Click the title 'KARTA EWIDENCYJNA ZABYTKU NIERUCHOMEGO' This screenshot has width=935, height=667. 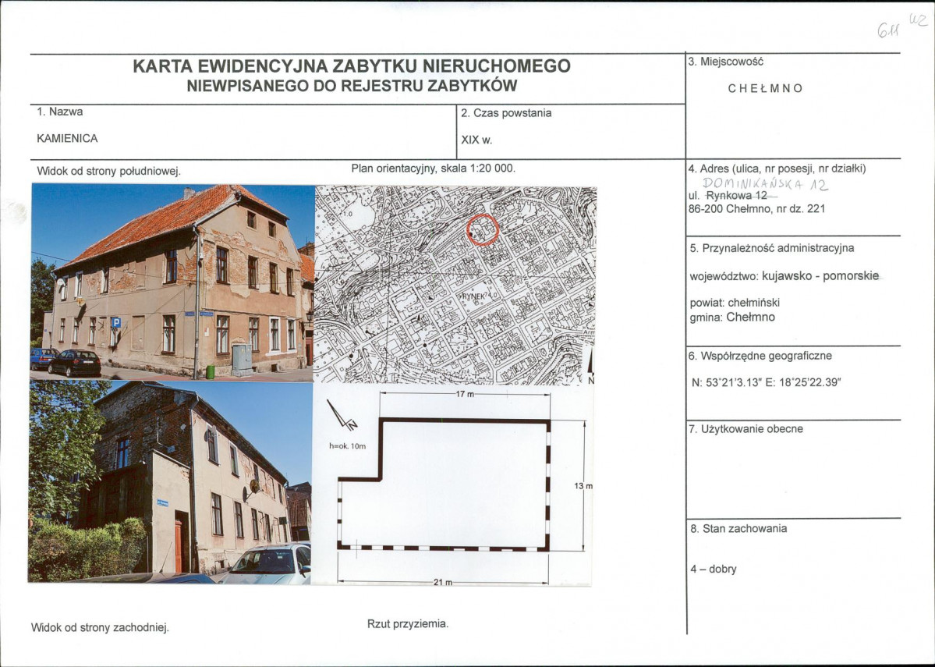351,66
